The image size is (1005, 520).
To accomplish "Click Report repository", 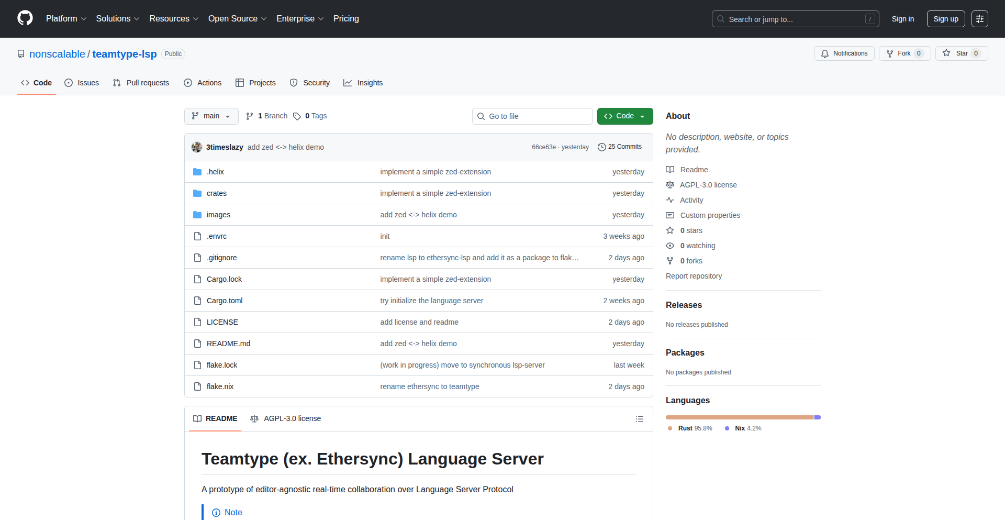I will coord(694,275).
